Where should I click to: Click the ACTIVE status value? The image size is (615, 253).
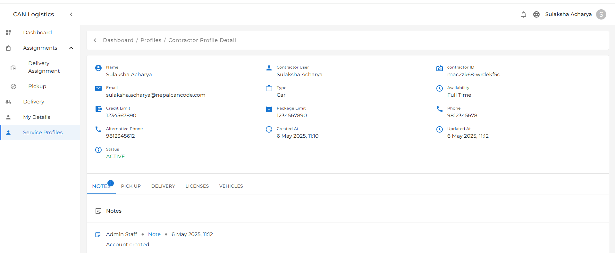tap(115, 157)
